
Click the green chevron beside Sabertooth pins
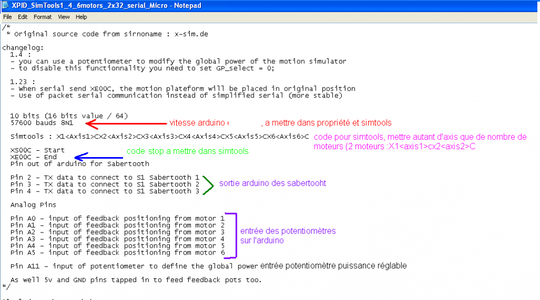pos(208,185)
